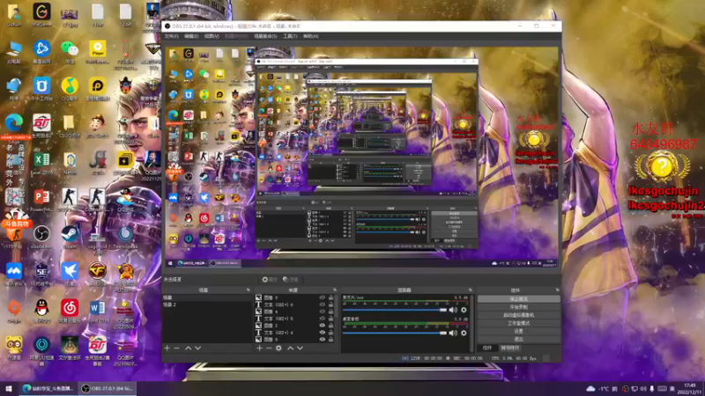Click 启动虚拟摄像机 Start Virtual Camera button

click(519, 315)
